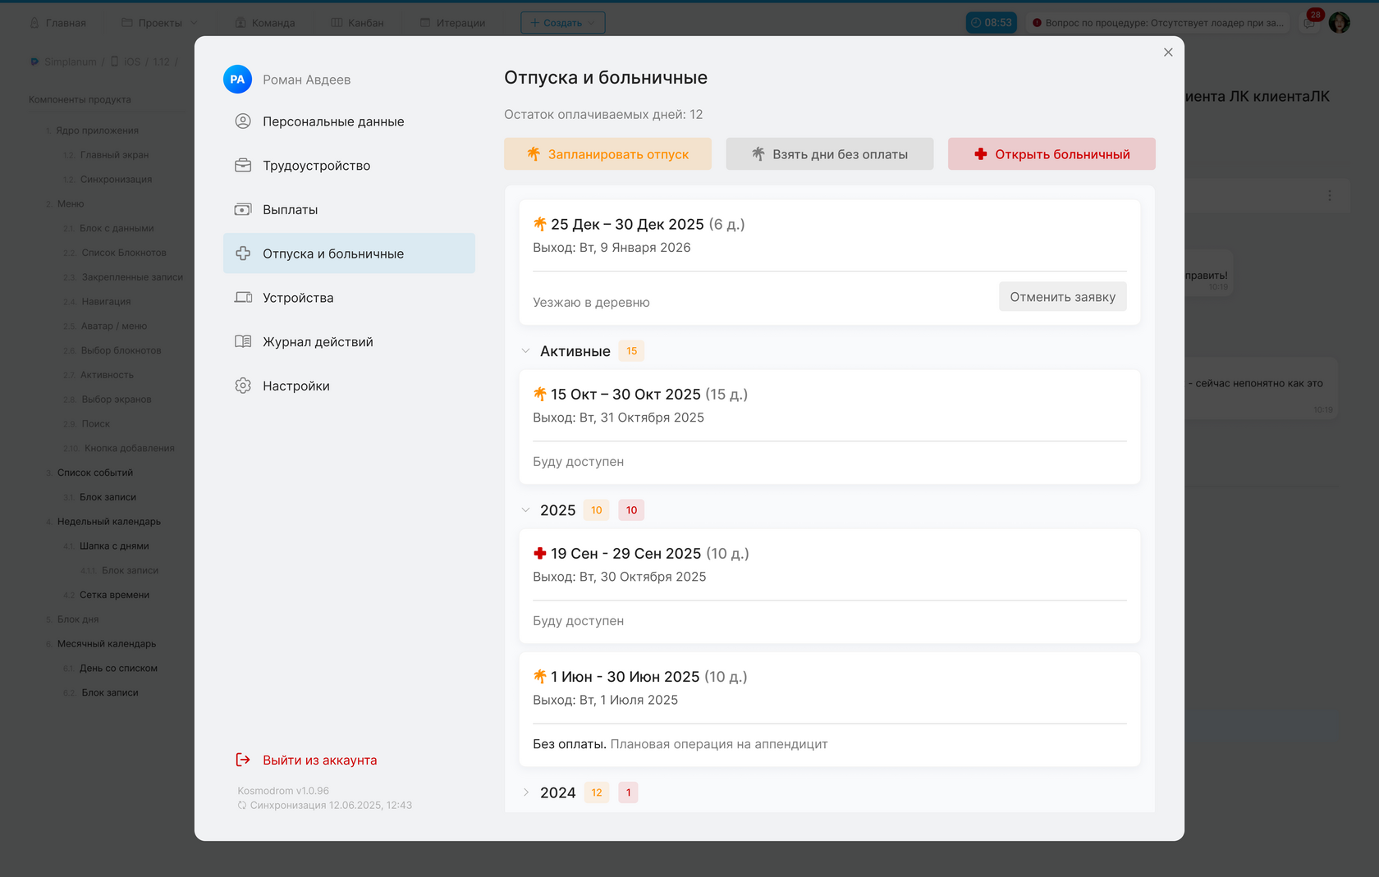
Task: Click the open book icon beside Журнал действий
Action: pyautogui.click(x=243, y=342)
